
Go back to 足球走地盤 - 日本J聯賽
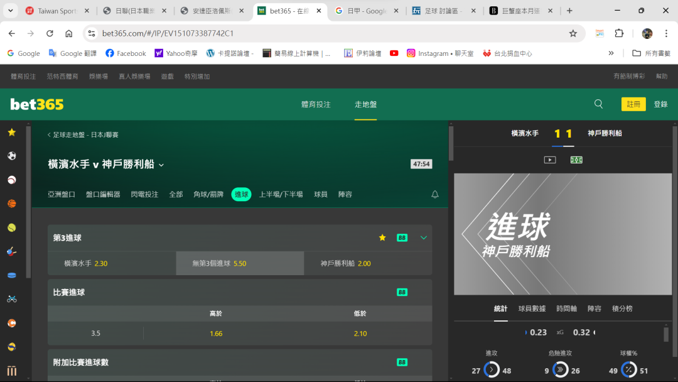coord(83,134)
